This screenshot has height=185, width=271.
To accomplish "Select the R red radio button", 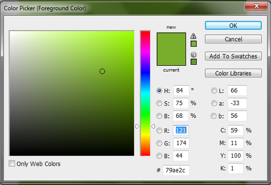I will pyautogui.click(x=159, y=130).
